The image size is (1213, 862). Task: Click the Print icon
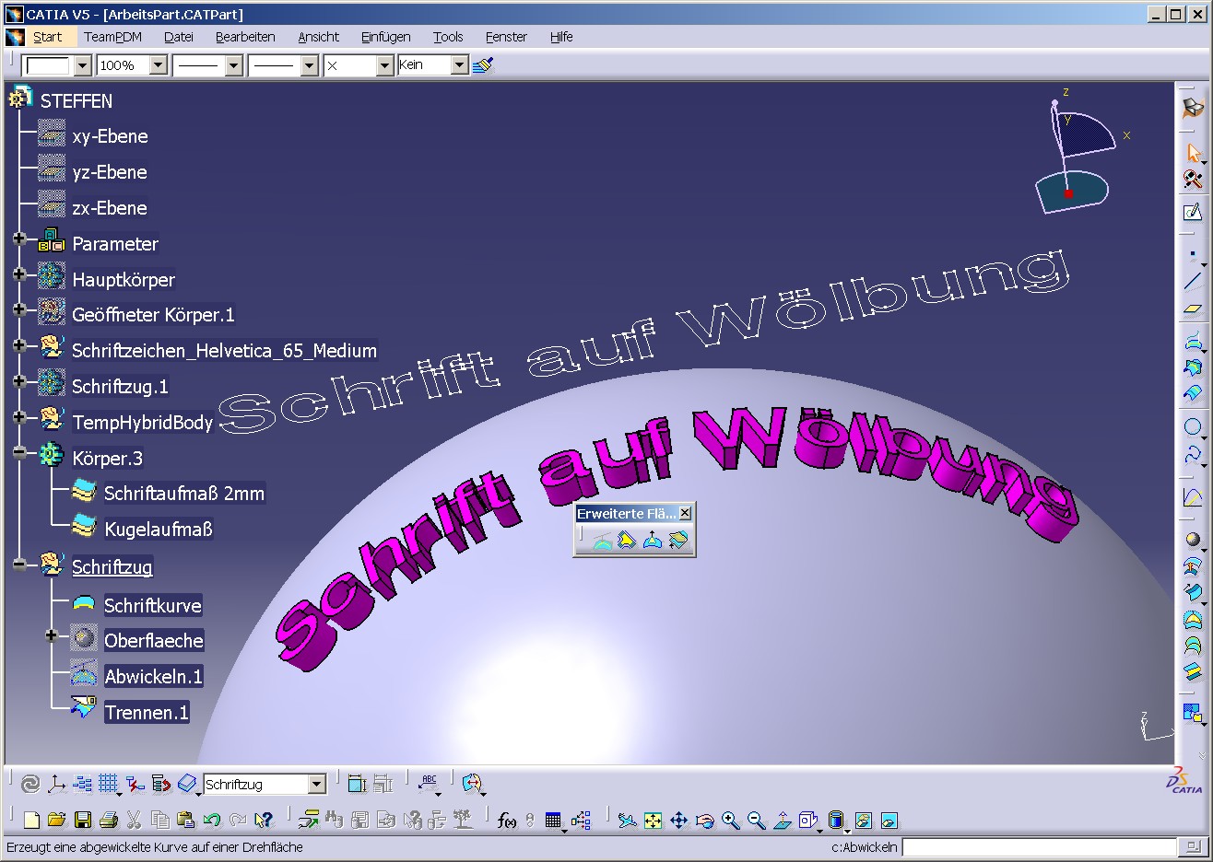coord(108,820)
